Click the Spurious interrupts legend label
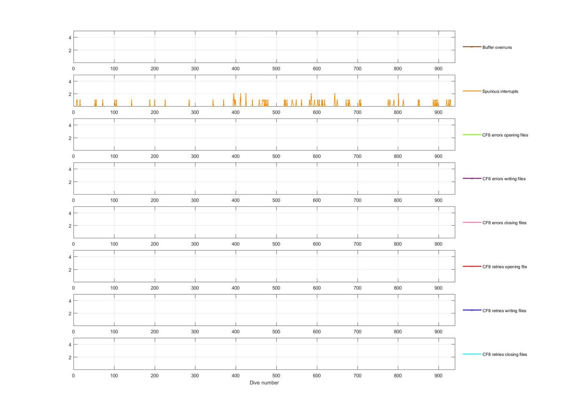 (500, 91)
